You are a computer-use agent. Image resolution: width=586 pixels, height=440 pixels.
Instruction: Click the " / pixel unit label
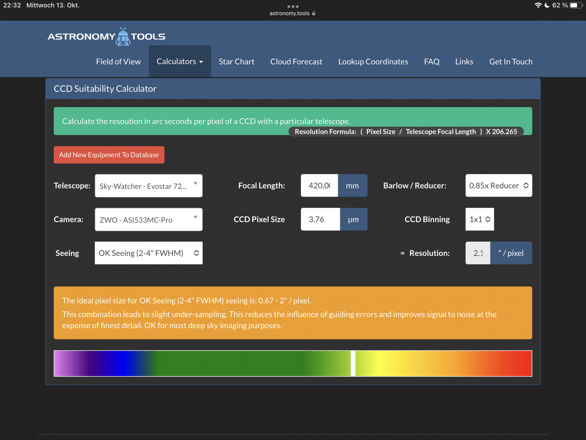tap(511, 253)
